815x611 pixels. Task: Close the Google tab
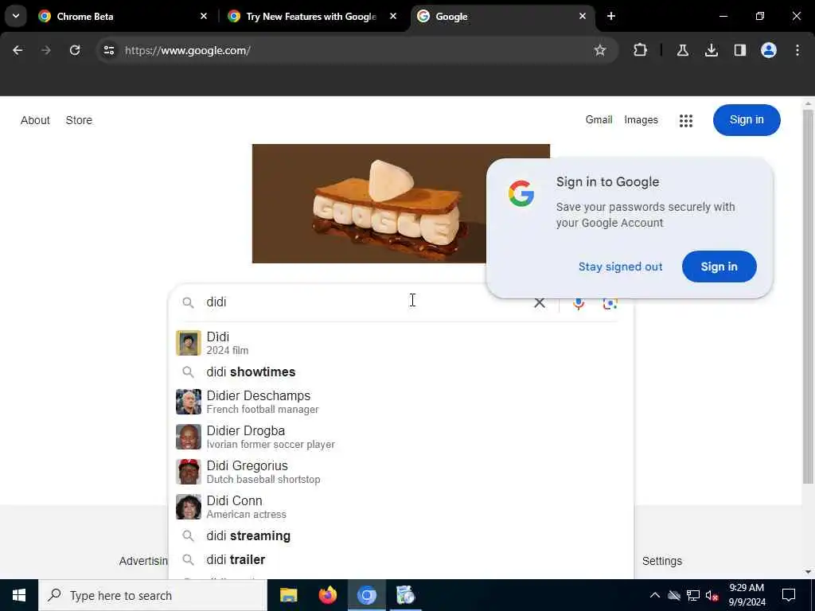[582, 16]
